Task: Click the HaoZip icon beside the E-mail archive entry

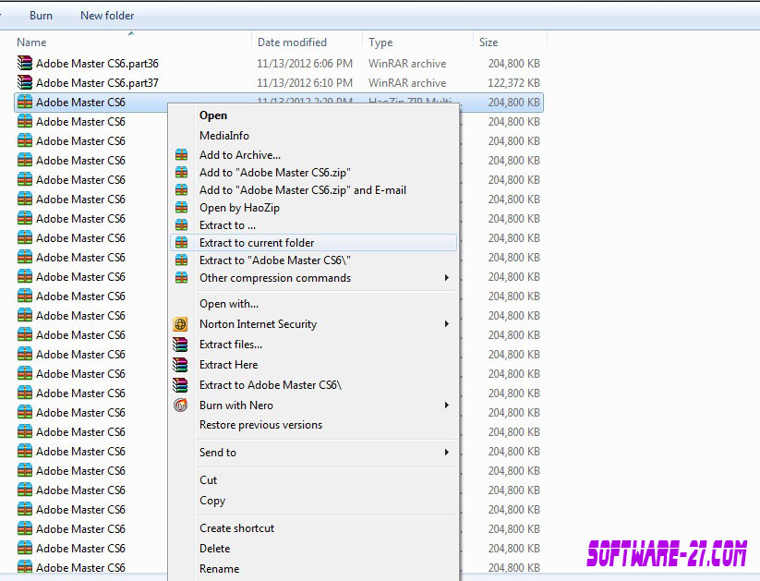Action: tap(181, 189)
